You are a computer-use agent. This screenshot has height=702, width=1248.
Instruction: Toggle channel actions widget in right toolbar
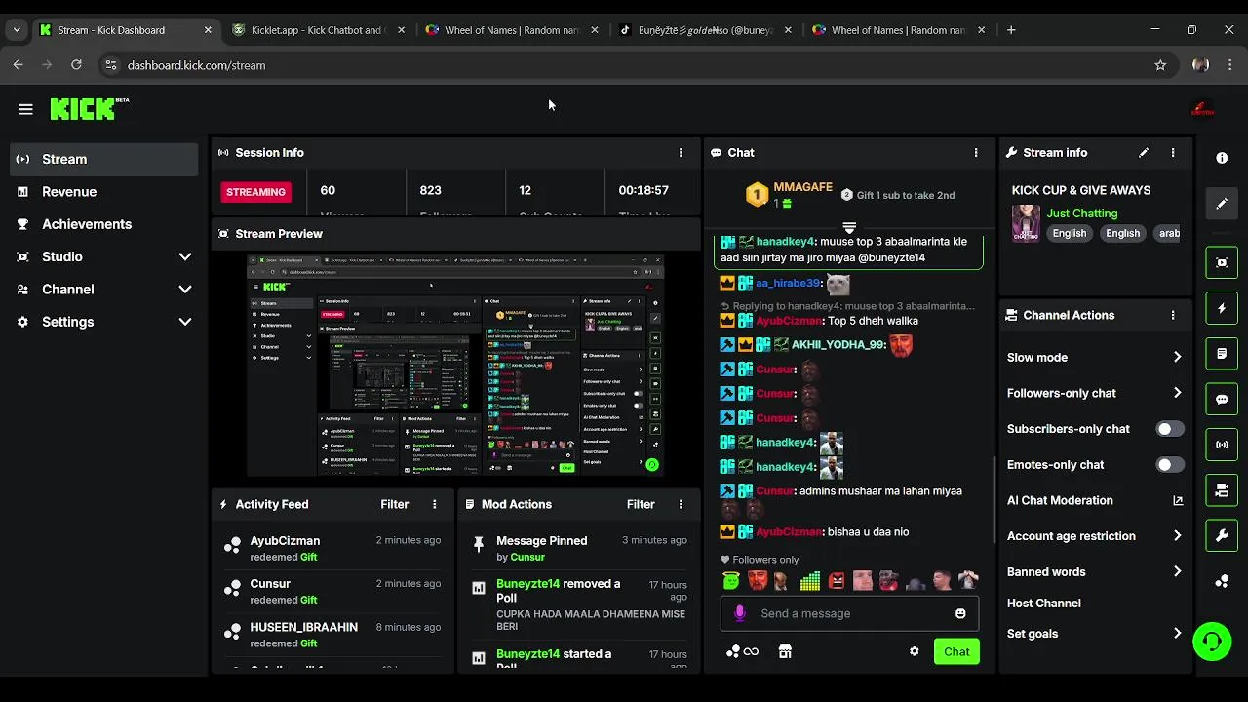(1222, 490)
